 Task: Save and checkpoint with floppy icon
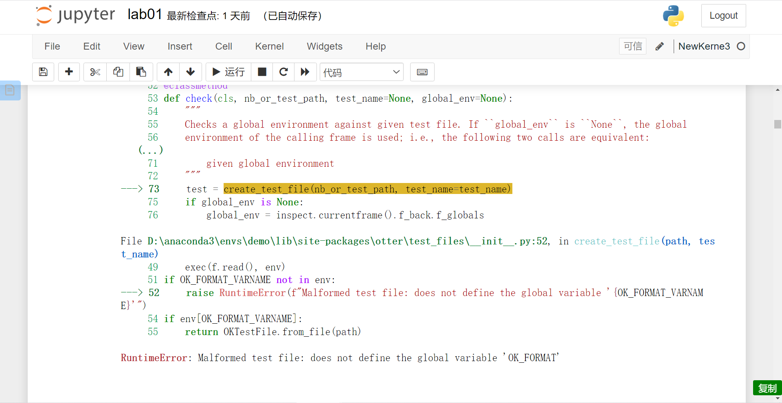click(x=43, y=72)
